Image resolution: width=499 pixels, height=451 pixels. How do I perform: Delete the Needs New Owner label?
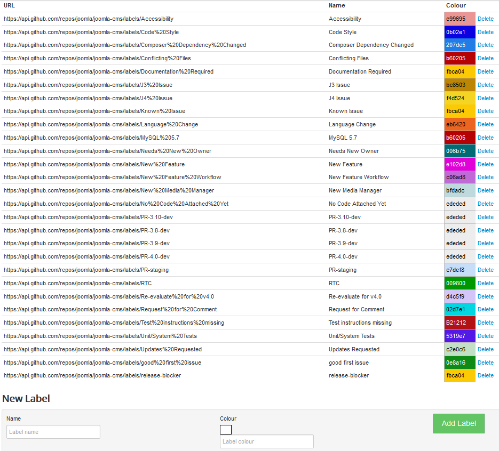click(485, 151)
